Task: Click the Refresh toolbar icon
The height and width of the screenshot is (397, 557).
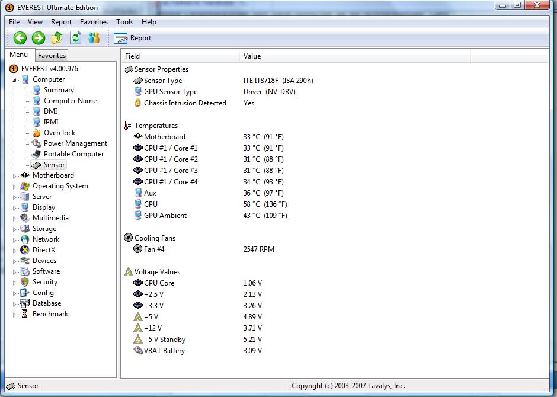Action: click(75, 38)
